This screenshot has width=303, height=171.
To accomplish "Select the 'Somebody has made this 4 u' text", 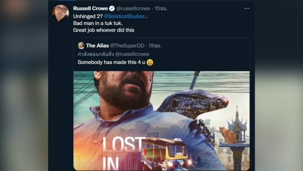I will (111, 62).
